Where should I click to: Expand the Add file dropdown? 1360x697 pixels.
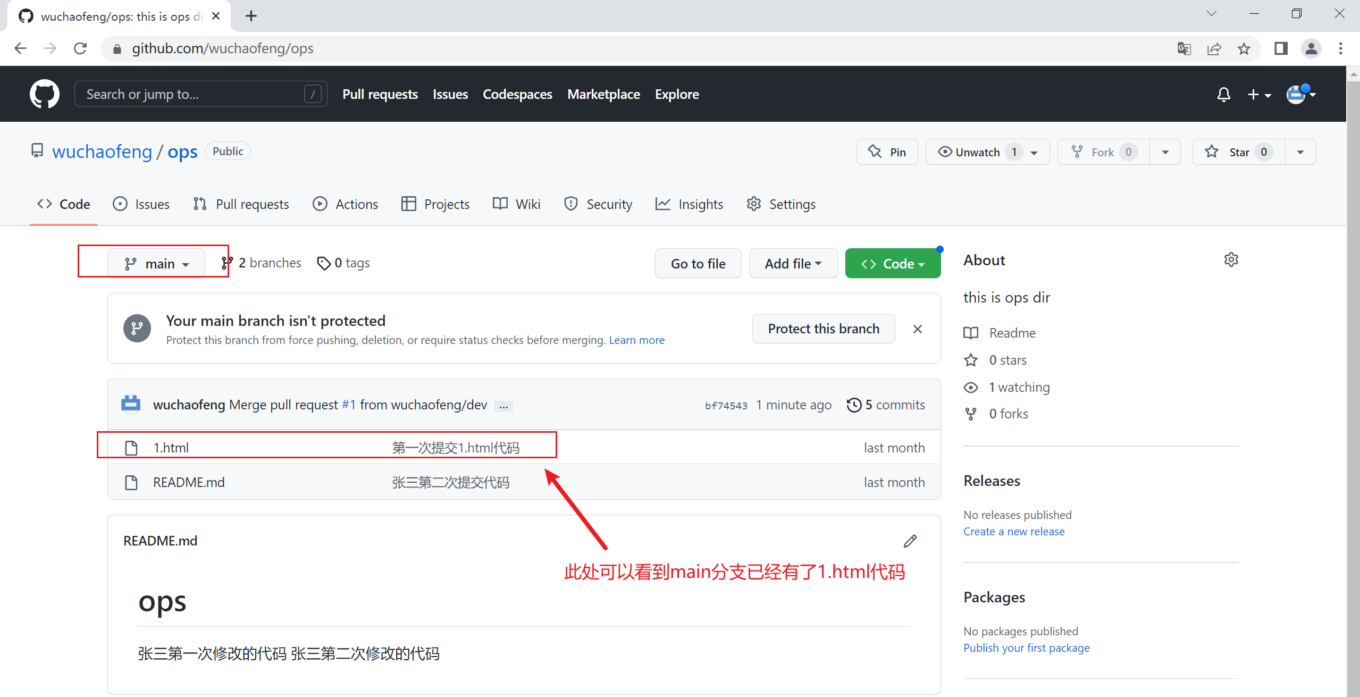coord(793,263)
